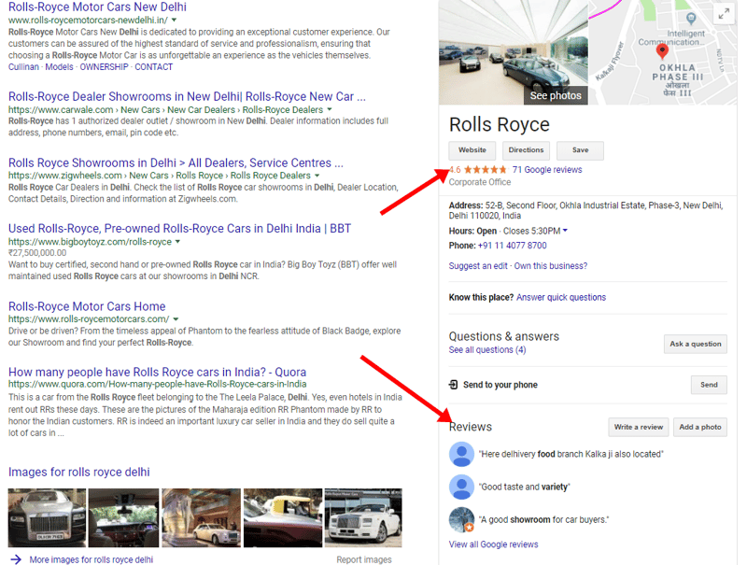Click the ₹27,500,000.00 price text
This screenshot has height=565, width=747.
click(x=37, y=252)
